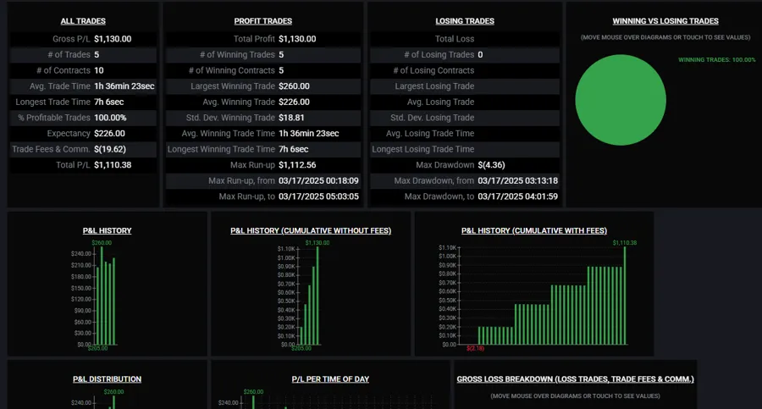The width and height of the screenshot is (762, 409).
Task: Click the $205.00 label under P&L HISTORY chart
Action: 97,348
